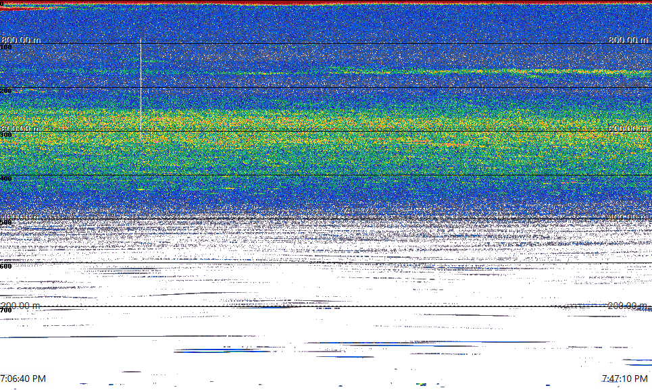
Task: Click the white vertical cursor line on echogram
Action: [x=141, y=89]
